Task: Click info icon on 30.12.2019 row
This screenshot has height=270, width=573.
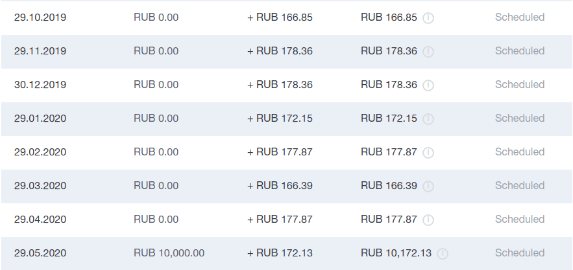Action: 428,85
